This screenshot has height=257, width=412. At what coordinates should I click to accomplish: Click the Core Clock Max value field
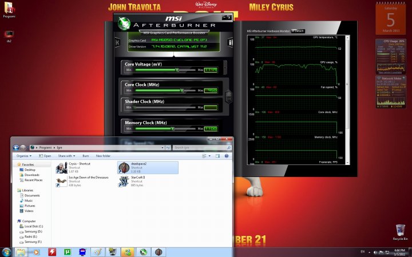pos(211,90)
